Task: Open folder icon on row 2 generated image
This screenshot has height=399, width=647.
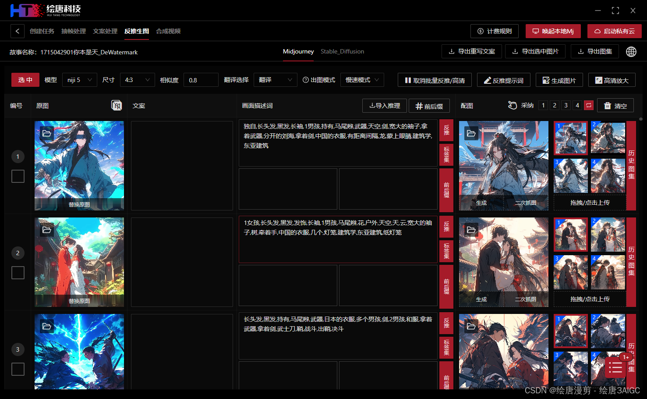Action: (x=471, y=230)
